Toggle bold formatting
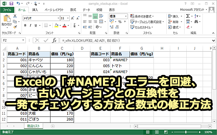This screenshot has width=217, height=135. [25, 25]
